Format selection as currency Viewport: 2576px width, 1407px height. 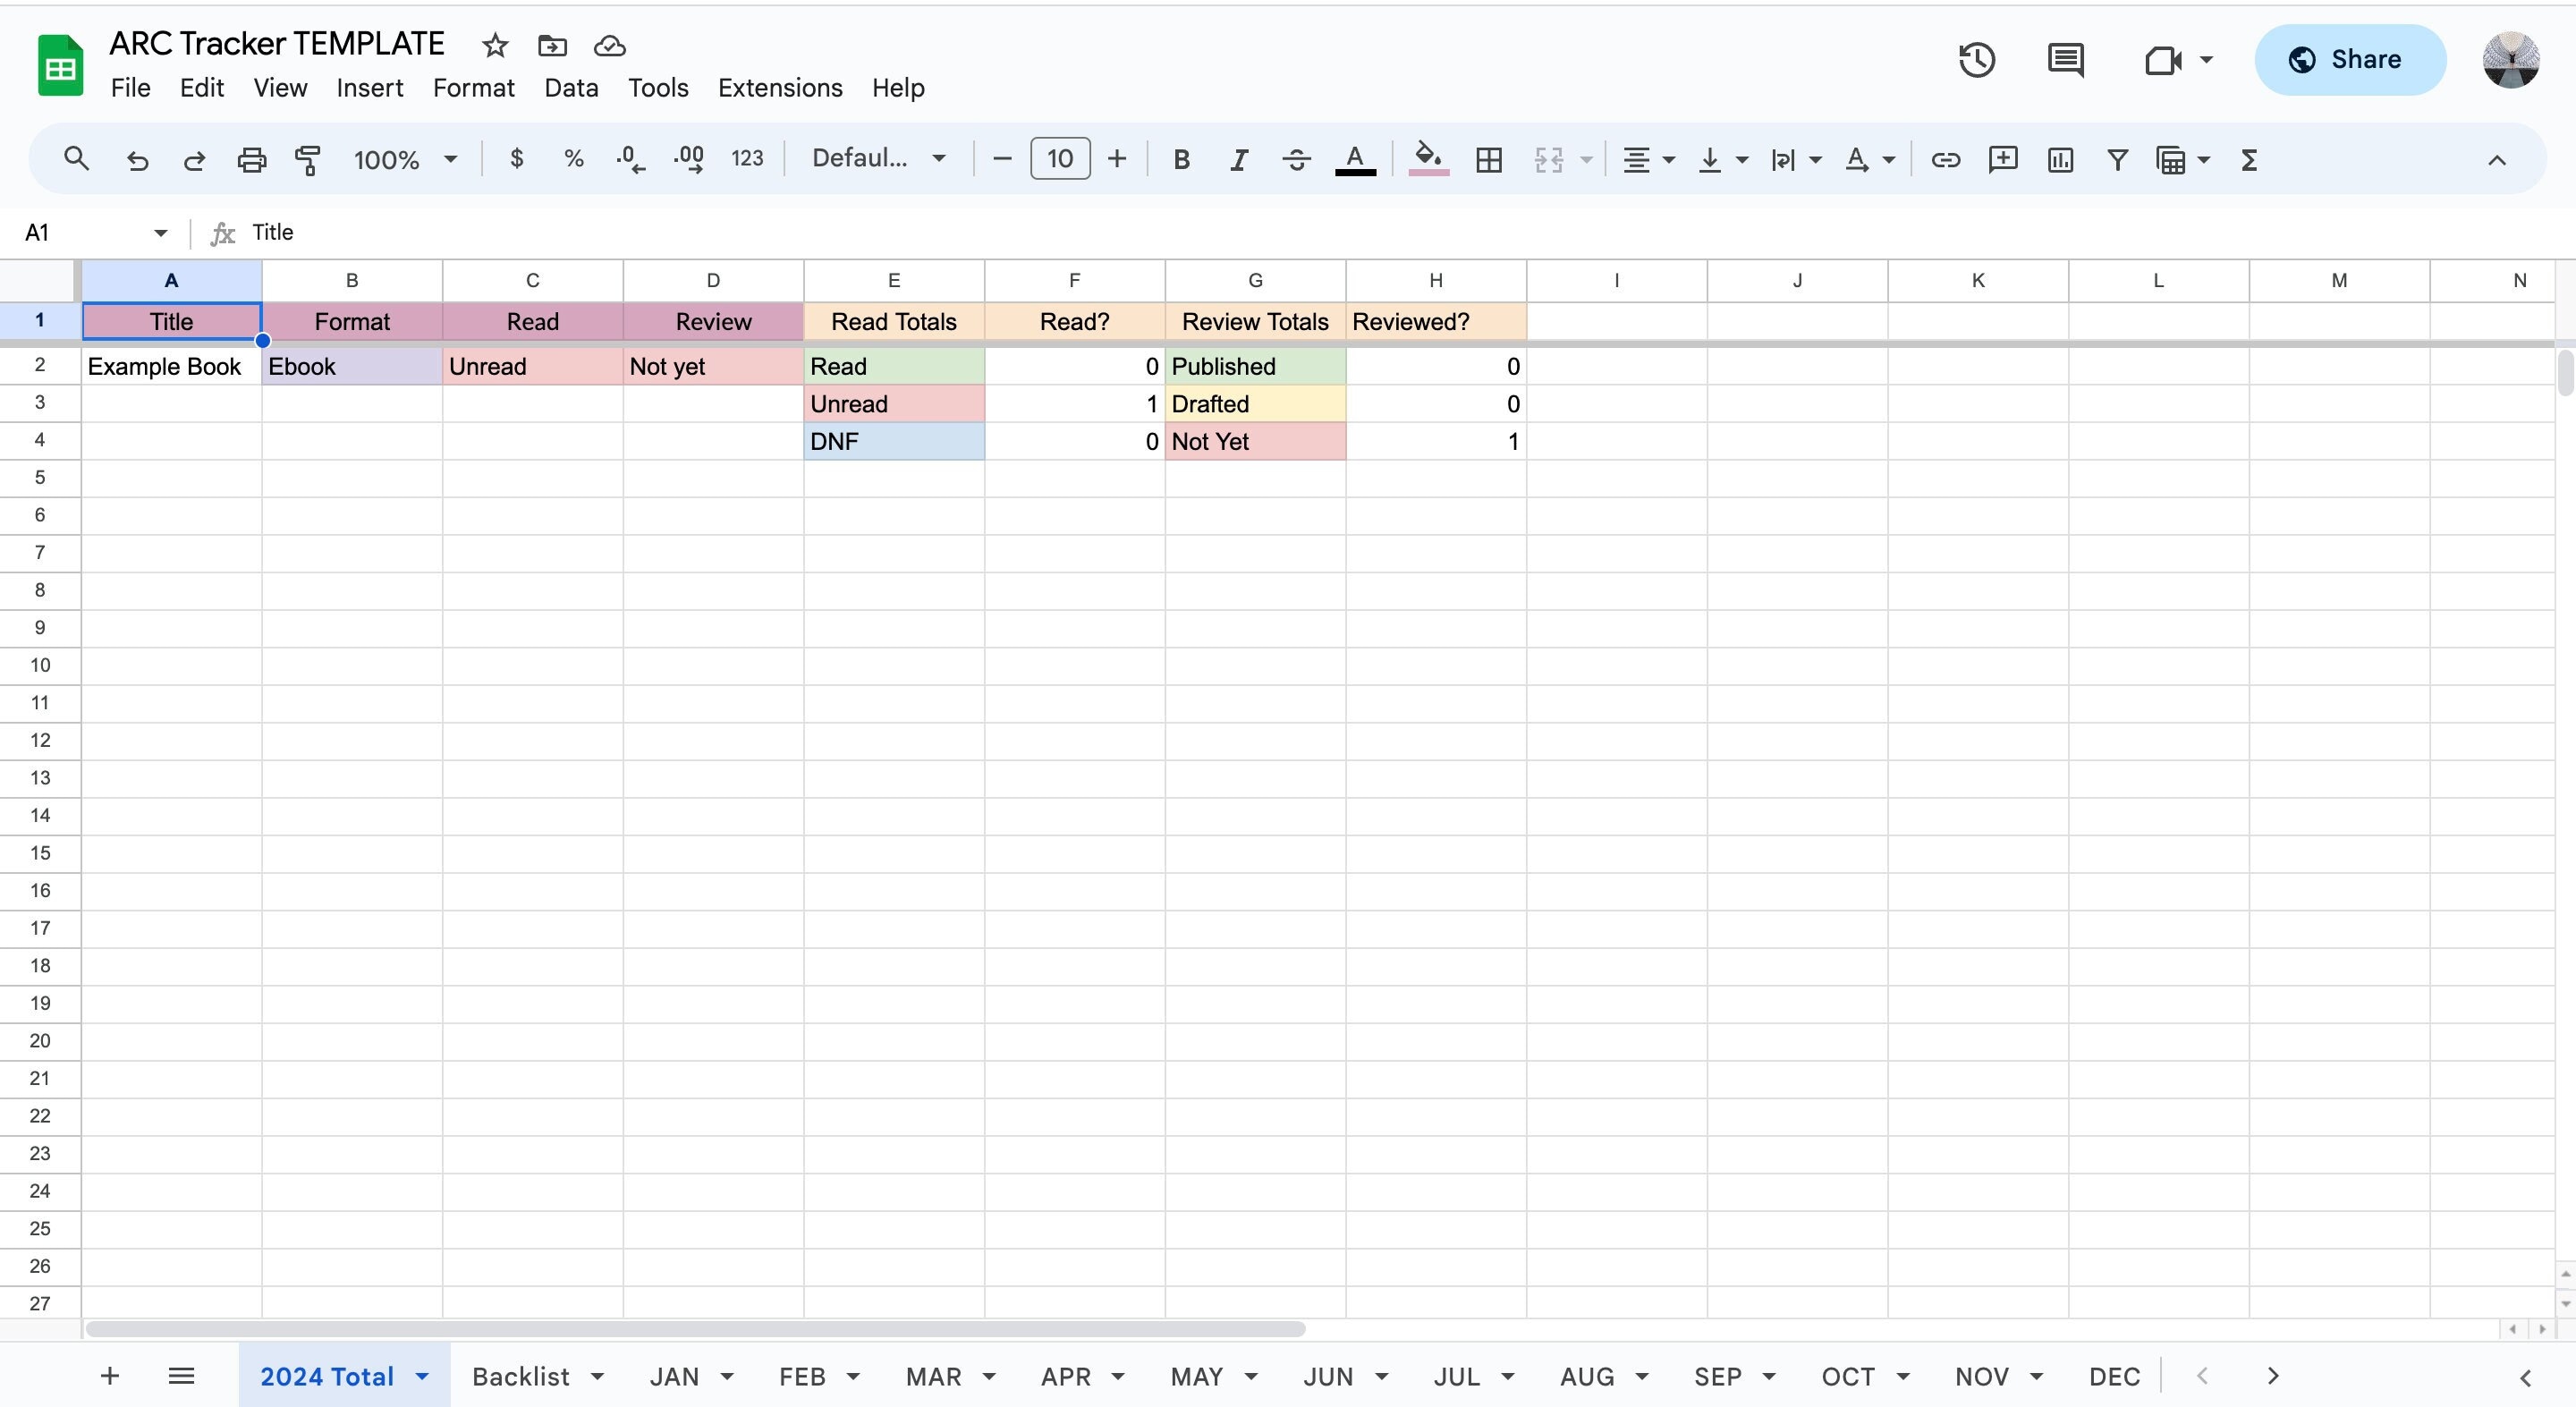[x=516, y=159]
